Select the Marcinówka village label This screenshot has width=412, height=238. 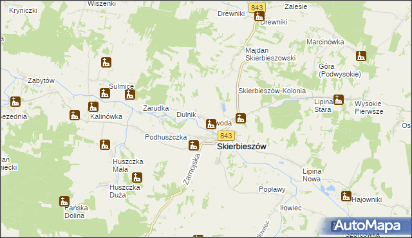click(325, 42)
